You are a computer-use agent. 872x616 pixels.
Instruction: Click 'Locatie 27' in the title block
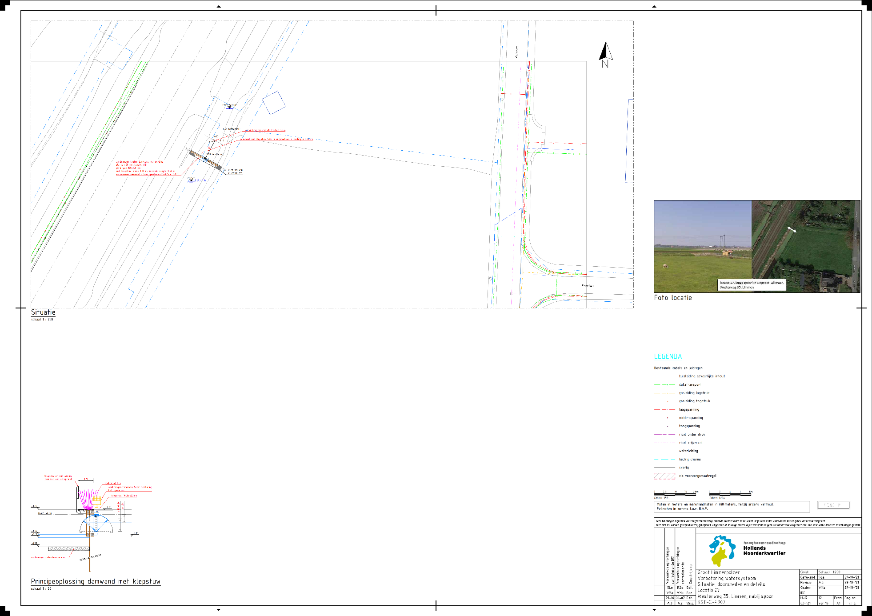coord(708,590)
